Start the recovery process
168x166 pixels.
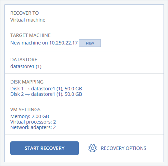pos(45,148)
